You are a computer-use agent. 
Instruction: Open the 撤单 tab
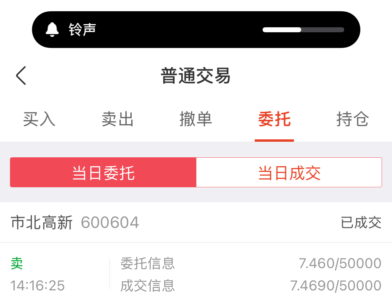[x=196, y=119]
